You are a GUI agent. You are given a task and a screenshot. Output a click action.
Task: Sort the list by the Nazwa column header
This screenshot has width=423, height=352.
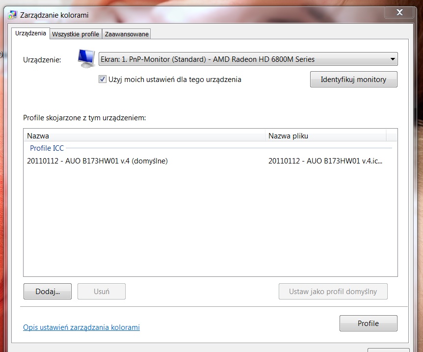pos(144,135)
